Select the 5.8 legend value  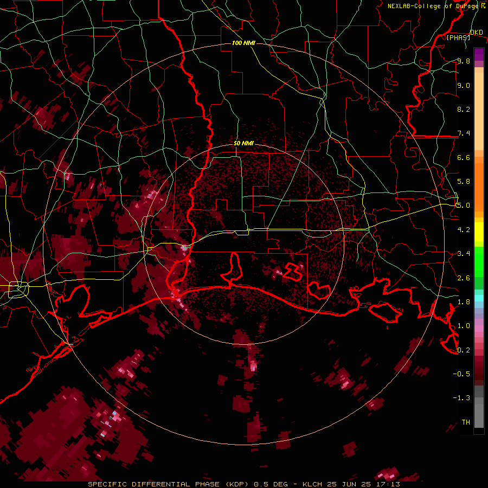464,182
